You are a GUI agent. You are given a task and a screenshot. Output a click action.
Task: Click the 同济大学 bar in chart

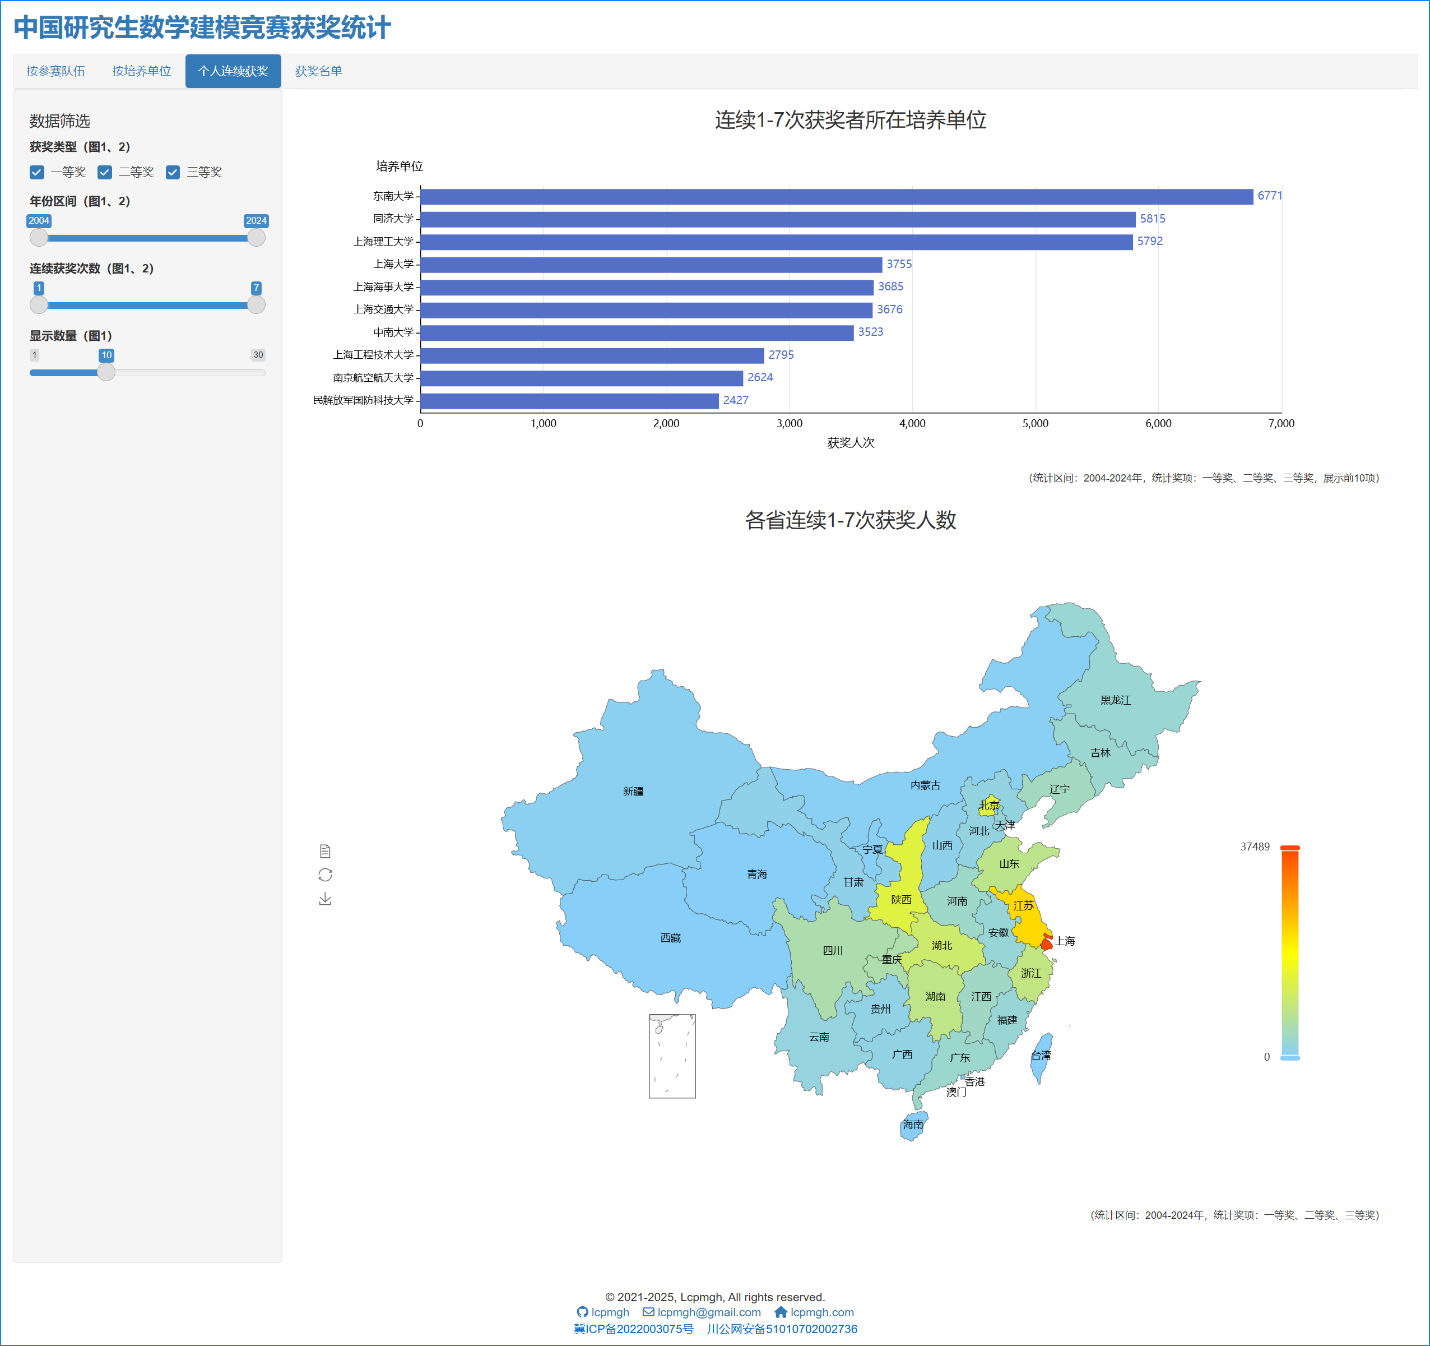coord(778,219)
